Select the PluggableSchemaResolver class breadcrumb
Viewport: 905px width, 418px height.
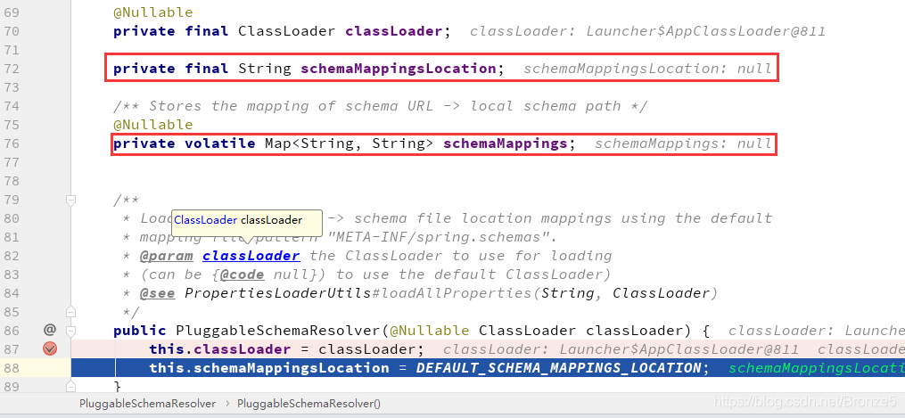click(148, 404)
